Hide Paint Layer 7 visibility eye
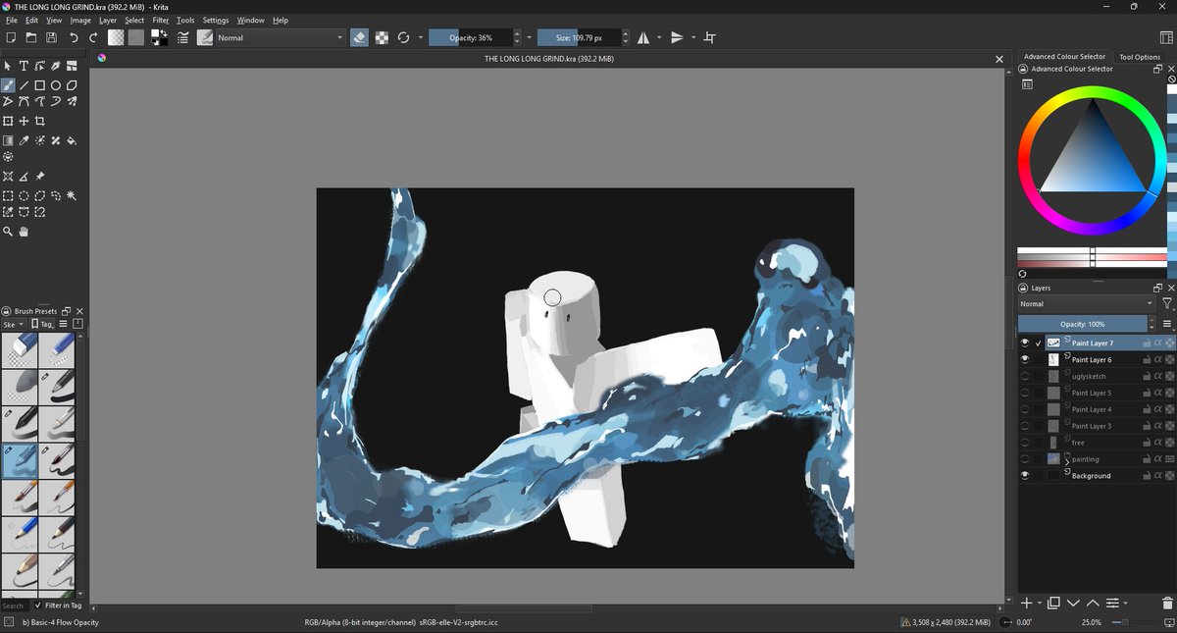Screen dimensions: 1177x633 click(x=1025, y=343)
